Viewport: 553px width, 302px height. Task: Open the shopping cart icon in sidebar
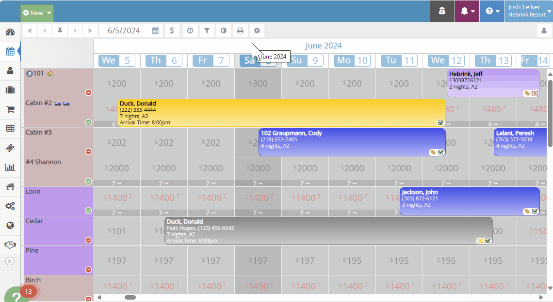[10, 109]
